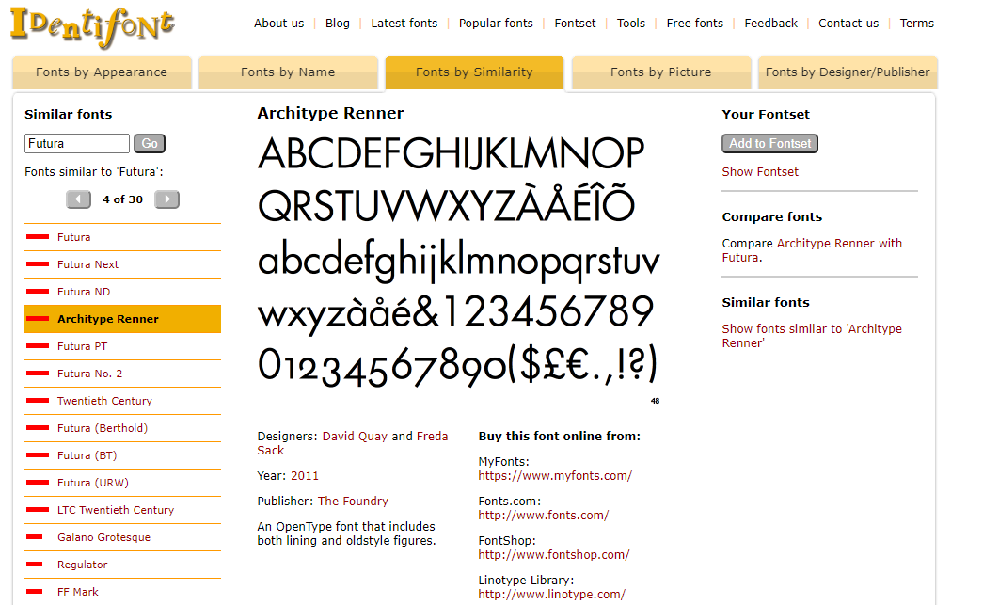Focus the similar fonts search field
Image resolution: width=983 pixels, height=605 pixels.
[77, 144]
